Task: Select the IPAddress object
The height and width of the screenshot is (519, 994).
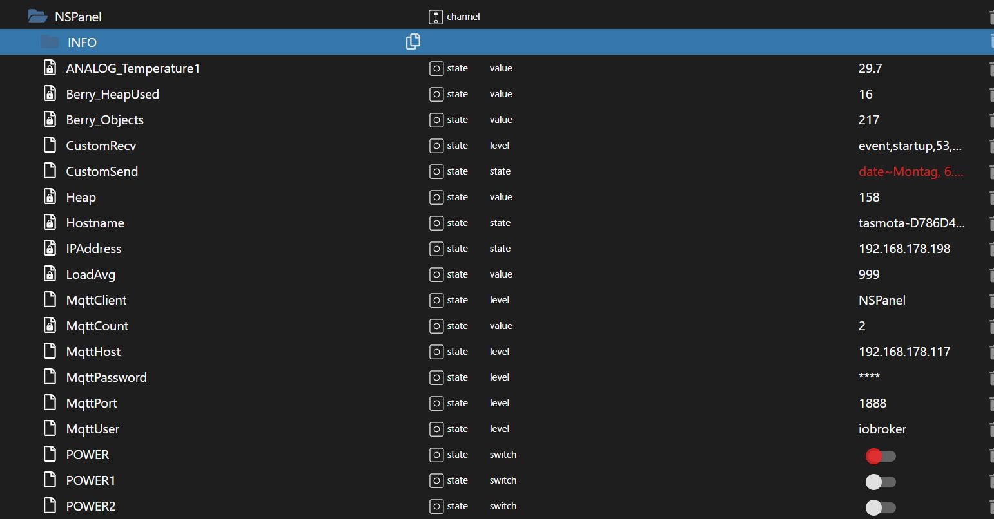Action: [93, 249]
